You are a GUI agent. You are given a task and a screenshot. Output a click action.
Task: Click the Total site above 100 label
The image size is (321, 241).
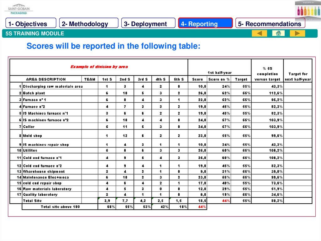point(60,207)
